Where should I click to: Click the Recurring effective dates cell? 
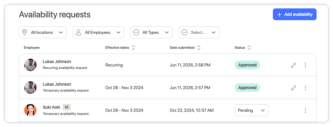[114, 65]
